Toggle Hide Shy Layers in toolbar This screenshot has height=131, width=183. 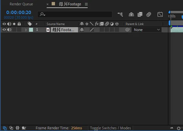point(131,14)
